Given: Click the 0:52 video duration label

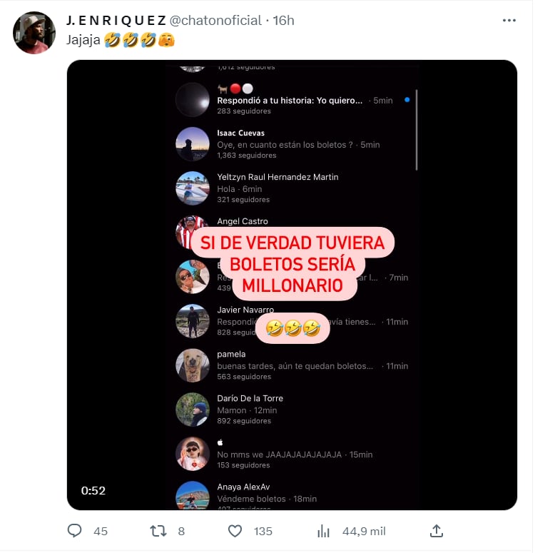Looking at the screenshot, I should (x=93, y=490).
